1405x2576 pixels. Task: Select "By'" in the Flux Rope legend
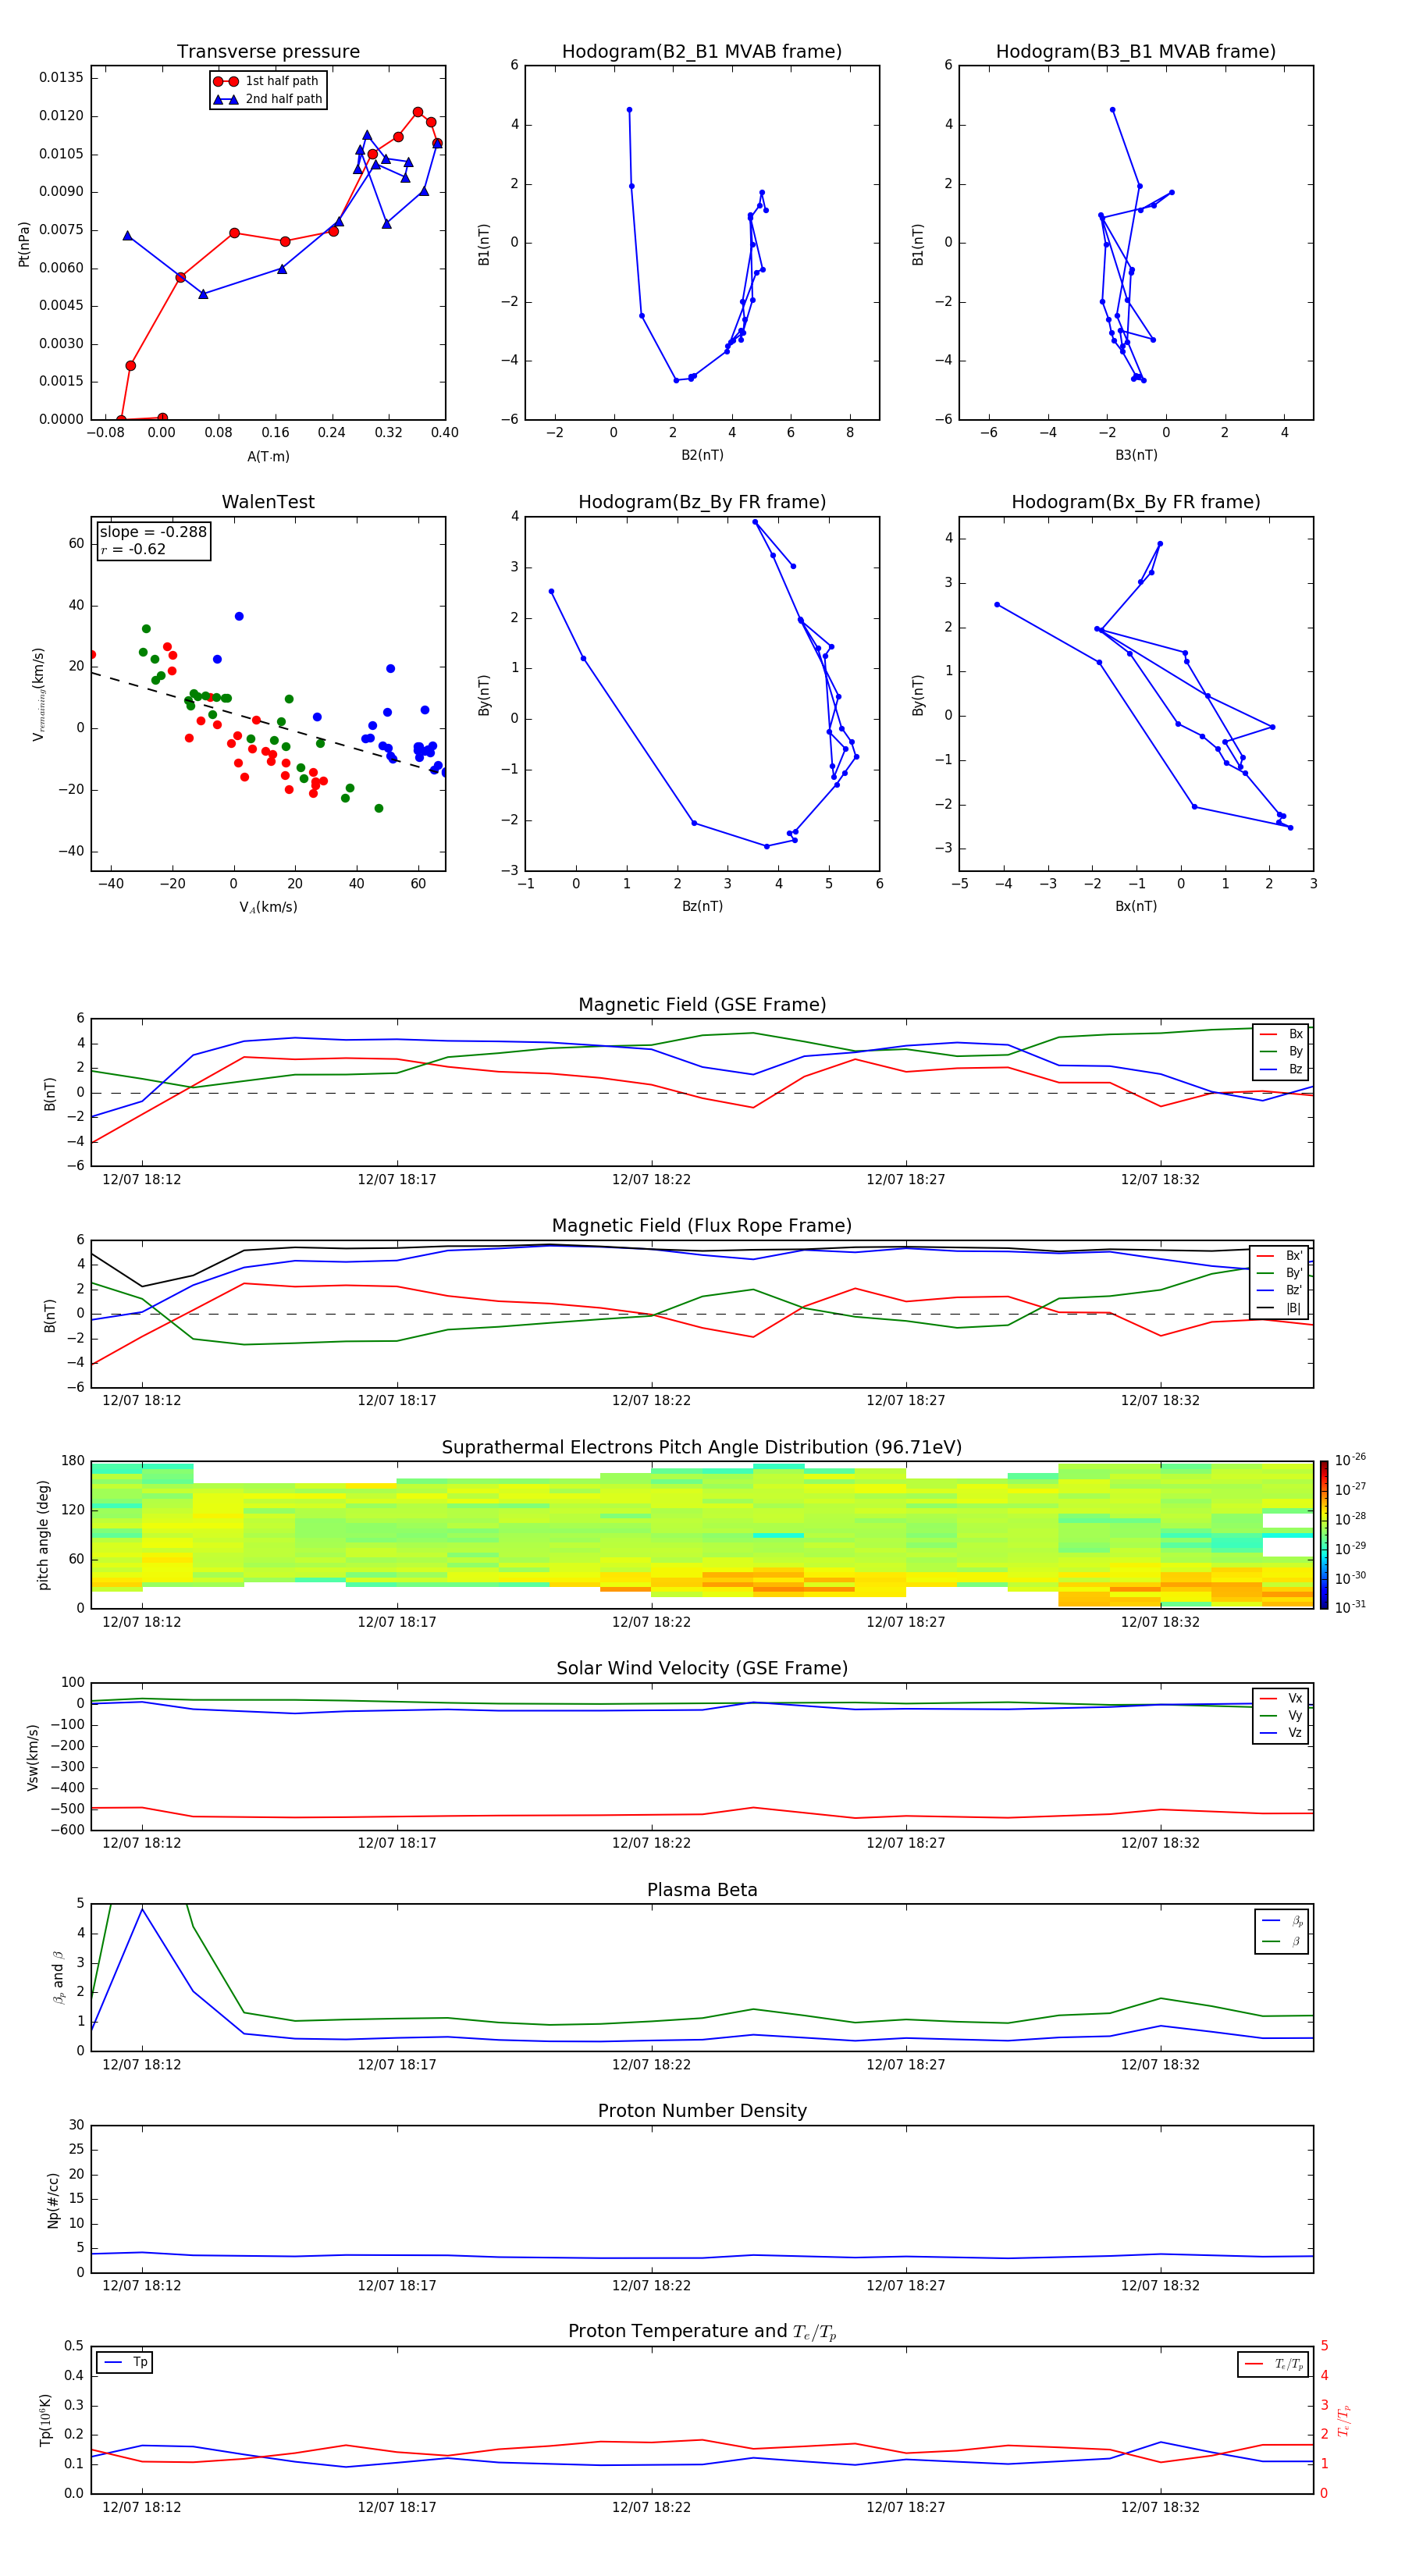(x=1281, y=1273)
